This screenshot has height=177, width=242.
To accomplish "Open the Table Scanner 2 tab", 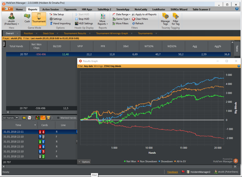I will click(201, 9).
